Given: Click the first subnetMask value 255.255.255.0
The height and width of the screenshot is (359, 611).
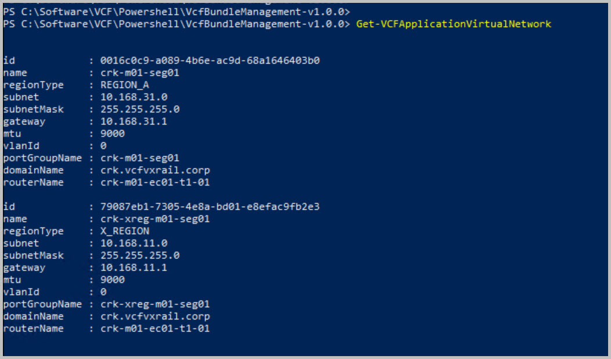Looking at the screenshot, I should tap(140, 109).
